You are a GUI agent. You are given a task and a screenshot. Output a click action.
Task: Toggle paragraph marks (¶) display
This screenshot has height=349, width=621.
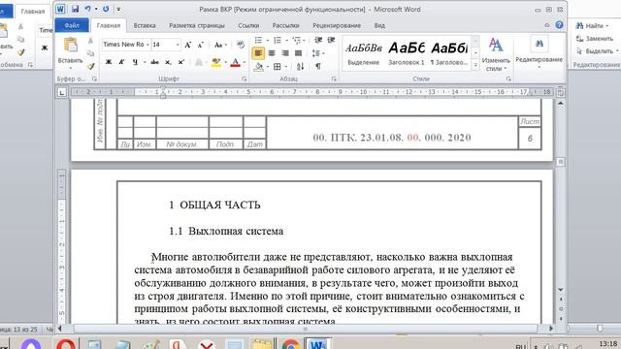pyautogui.click(x=318, y=67)
